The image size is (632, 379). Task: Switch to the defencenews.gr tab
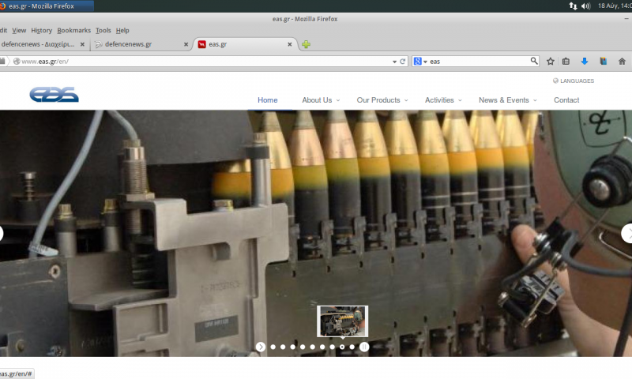[x=128, y=44]
